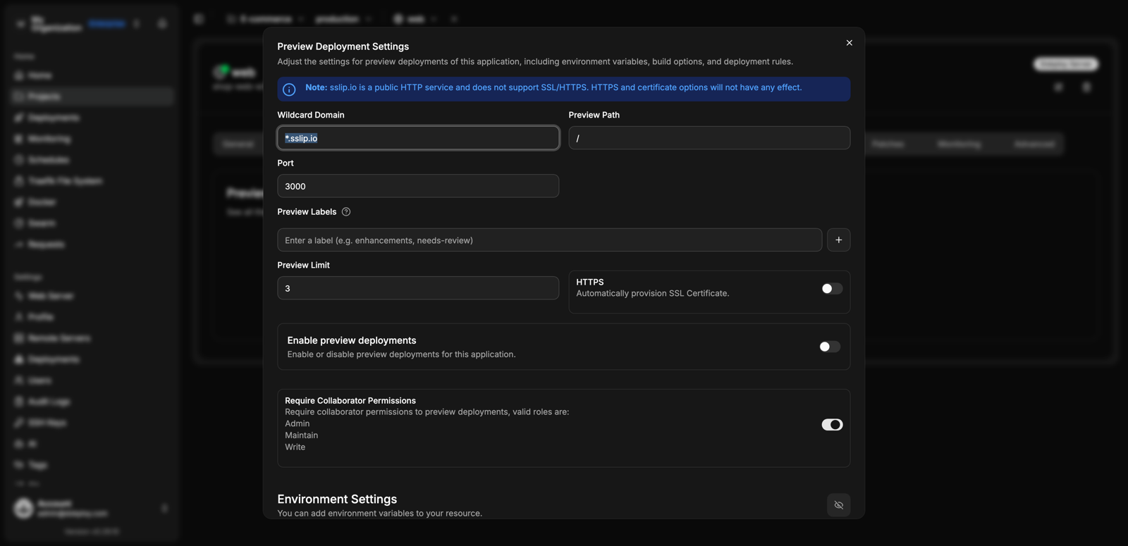Focus the Wildcard Domain field
The height and width of the screenshot is (546, 1128).
pyautogui.click(x=418, y=138)
